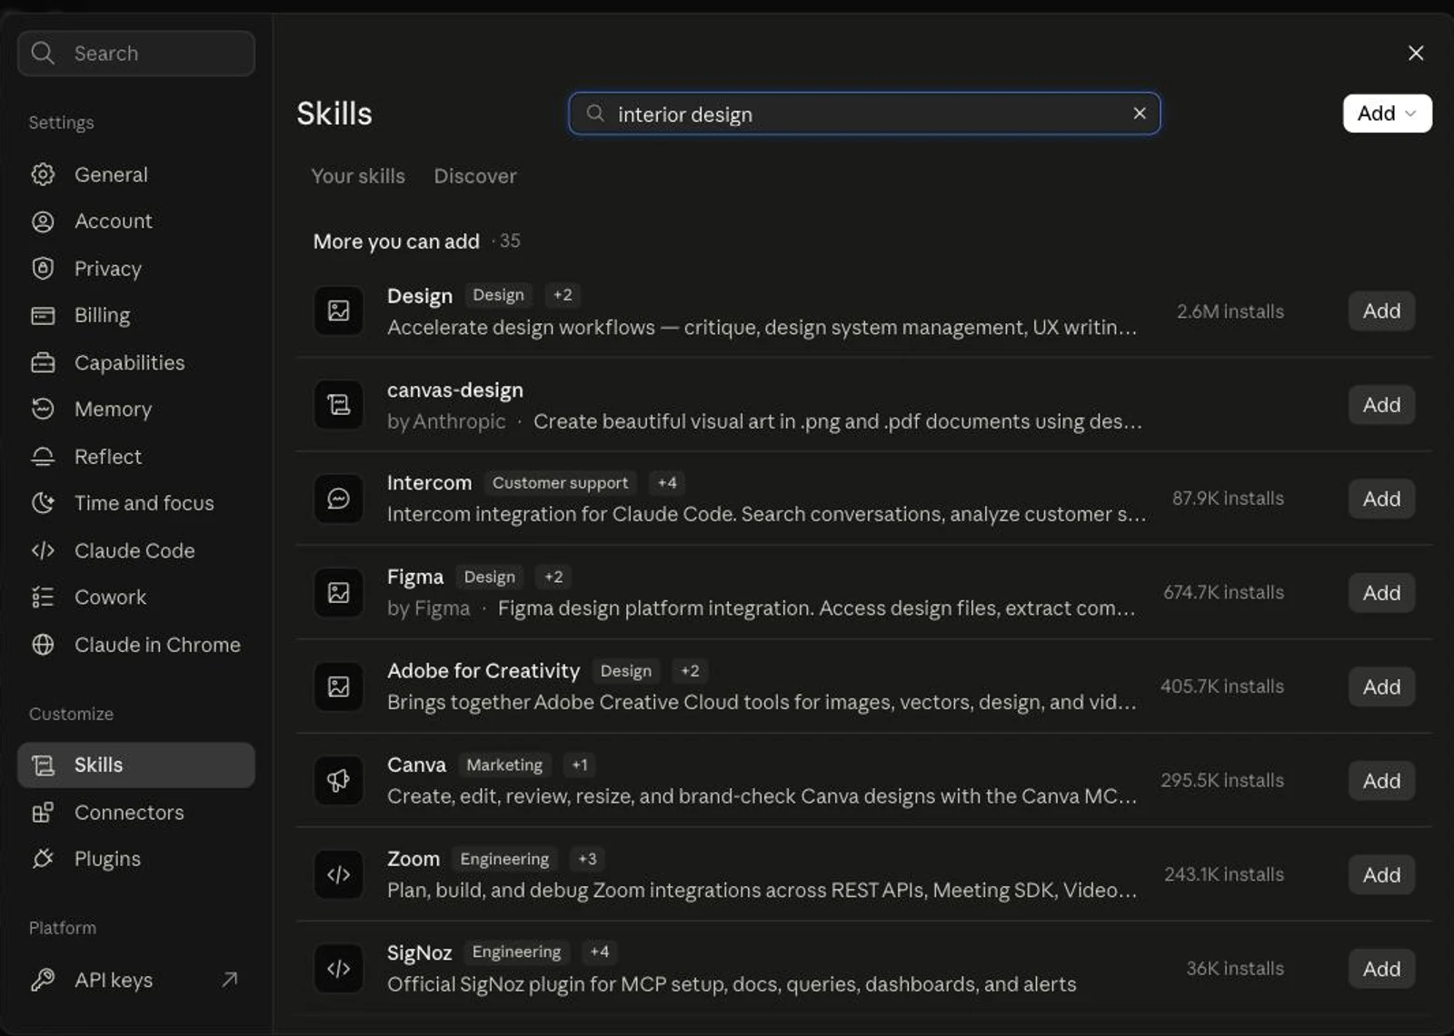Switch to the Discover tab
This screenshot has width=1454, height=1036.
[475, 176]
